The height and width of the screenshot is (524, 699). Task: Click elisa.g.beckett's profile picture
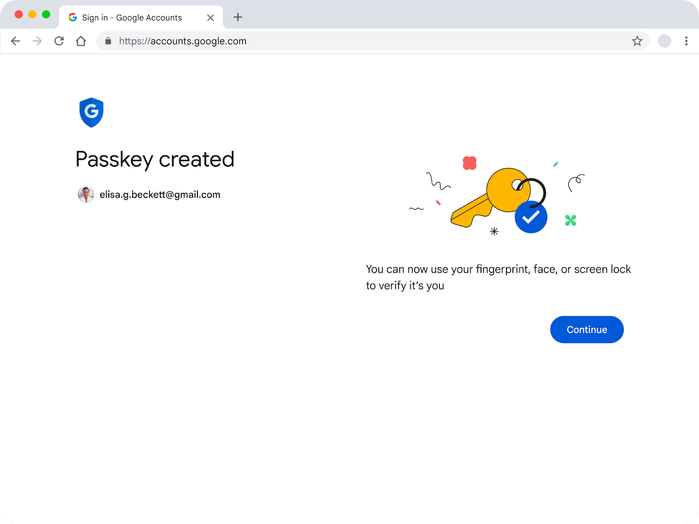pyautogui.click(x=86, y=195)
